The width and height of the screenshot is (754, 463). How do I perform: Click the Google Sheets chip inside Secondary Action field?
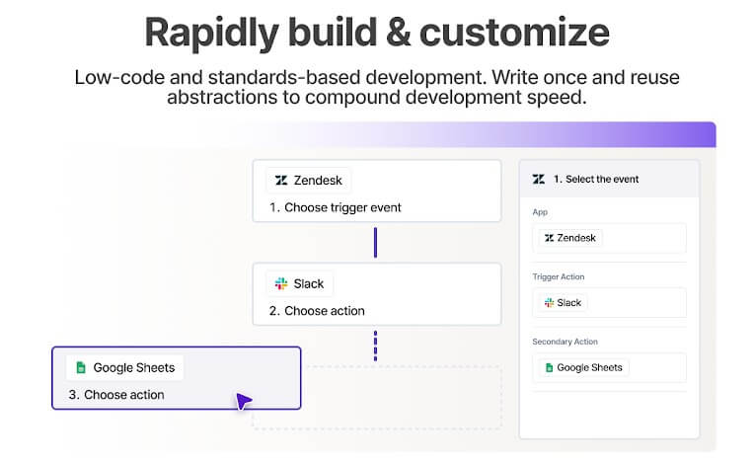tap(584, 368)
